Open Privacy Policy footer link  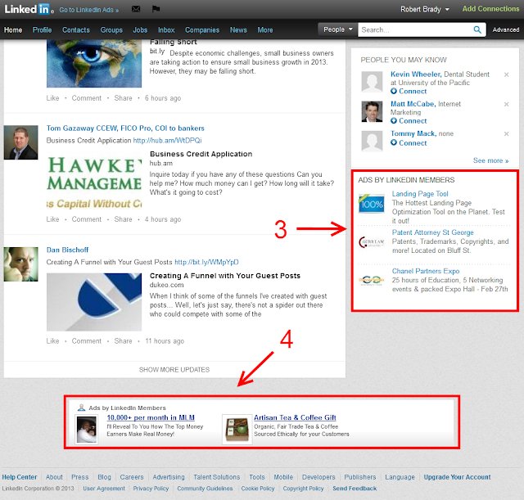(151, 489)
